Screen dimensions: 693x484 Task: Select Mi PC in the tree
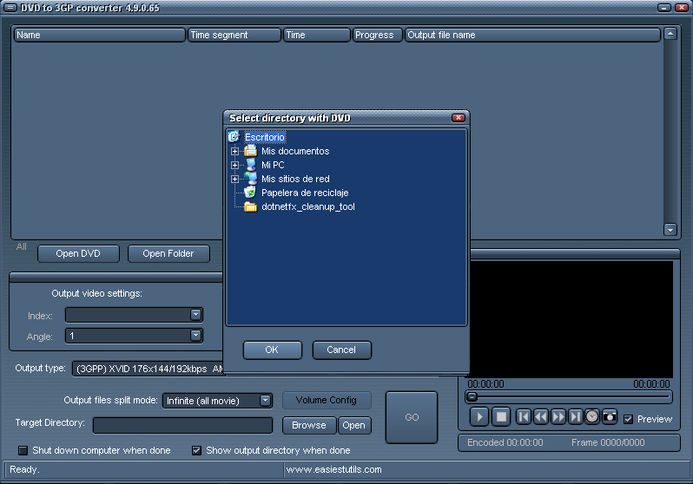click(x=273, y=165)
